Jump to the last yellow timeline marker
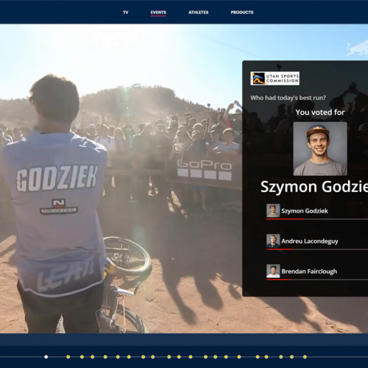This screenshot has width=368, height=368. point(305,357)
